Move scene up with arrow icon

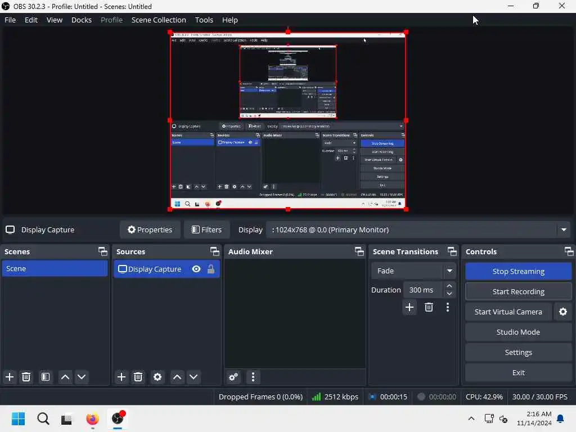(65, 377)
